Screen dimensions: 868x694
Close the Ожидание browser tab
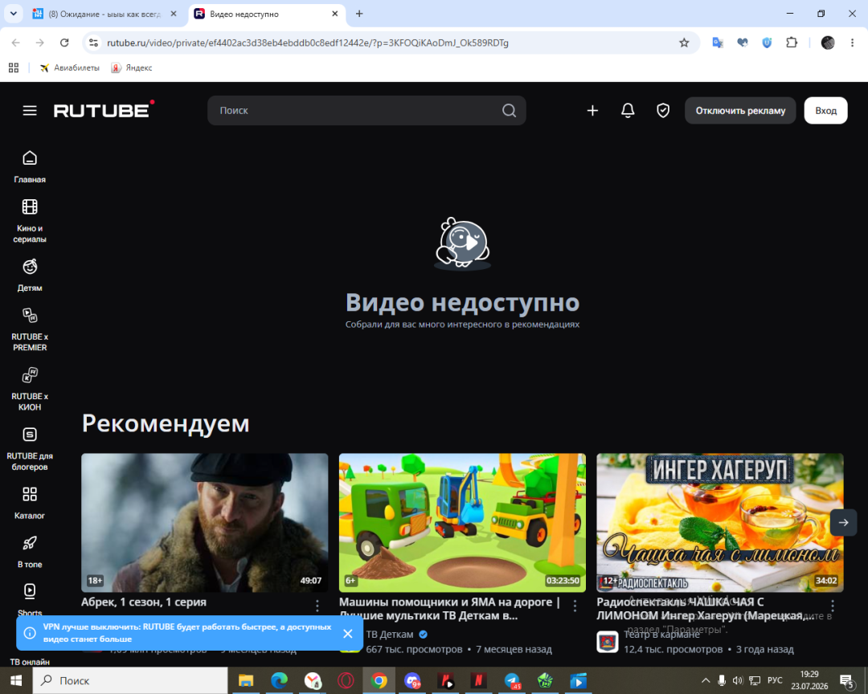coord(174,14)
